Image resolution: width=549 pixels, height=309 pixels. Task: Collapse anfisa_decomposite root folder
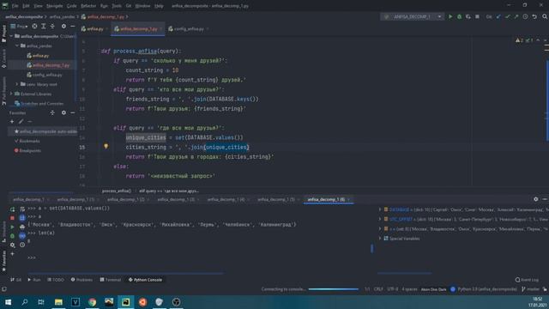click(11, 36)
